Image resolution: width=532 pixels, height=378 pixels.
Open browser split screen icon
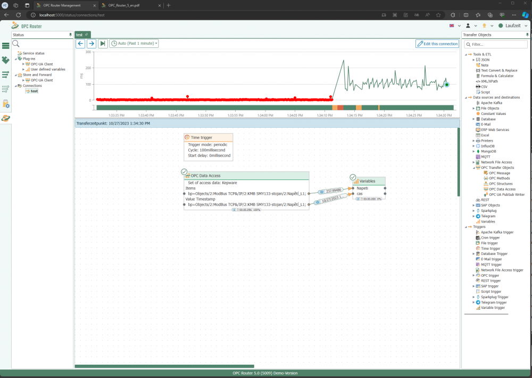[x=466, y=15]
